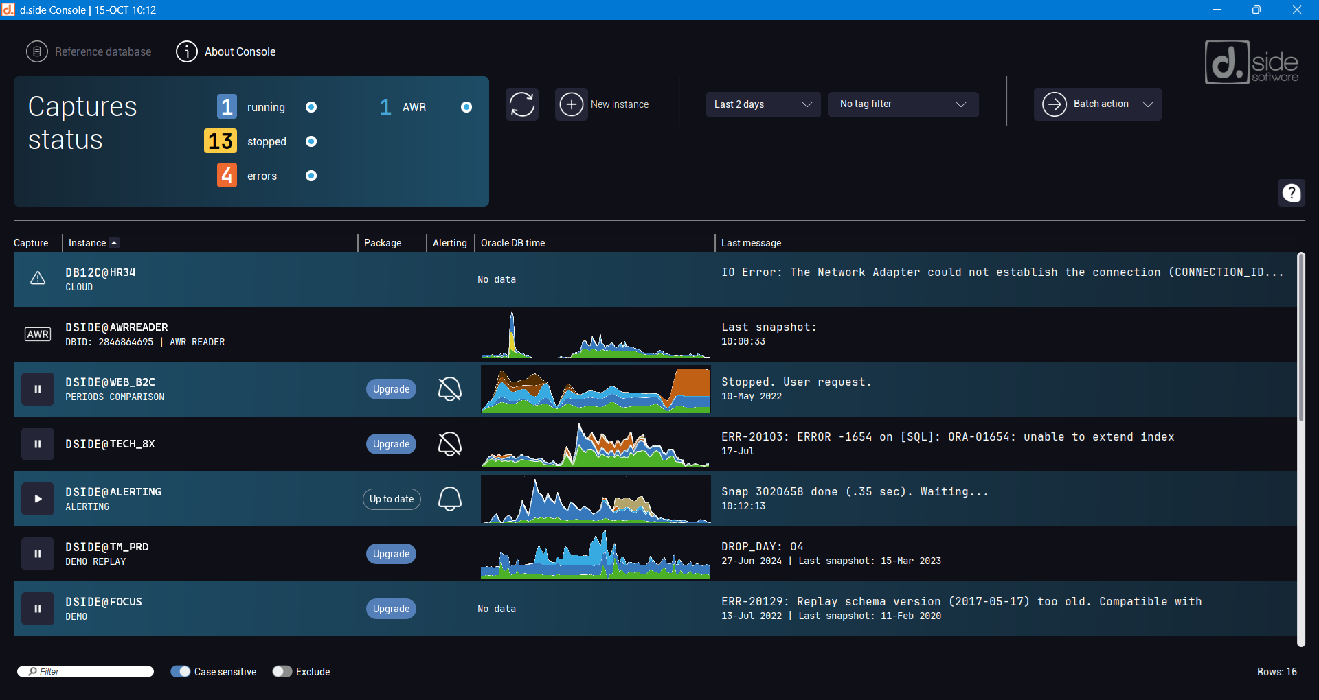Enable the Exclude switch
1319x700 pixels.
282,672
